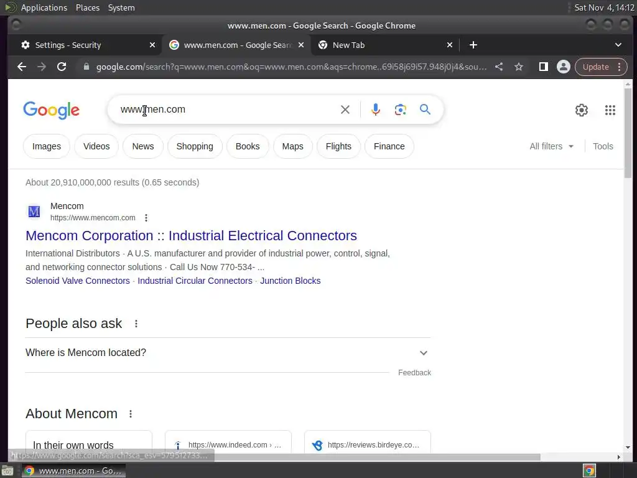Viewport: 637px width, 478px height.
Task: Clear the Google search box
Action: 345,110
